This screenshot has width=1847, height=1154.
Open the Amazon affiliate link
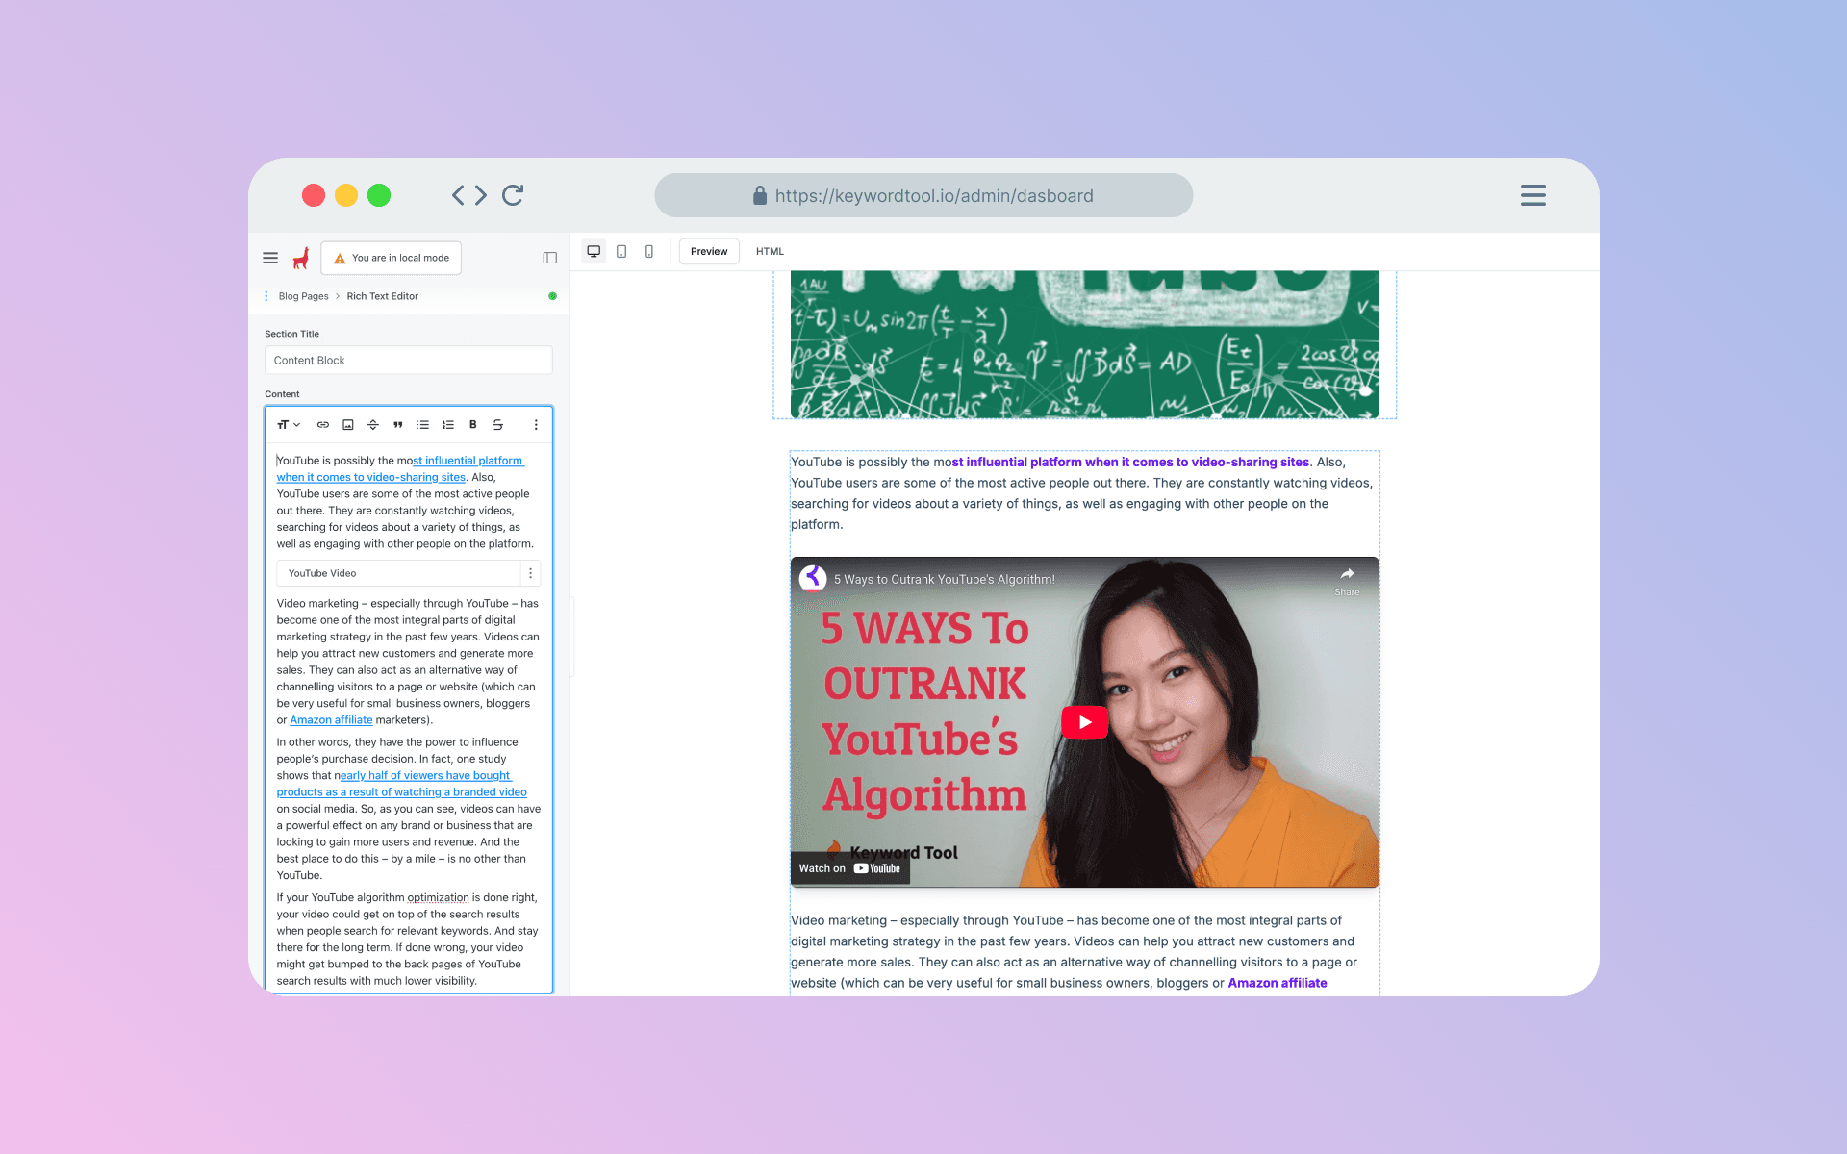pos(331,719)
